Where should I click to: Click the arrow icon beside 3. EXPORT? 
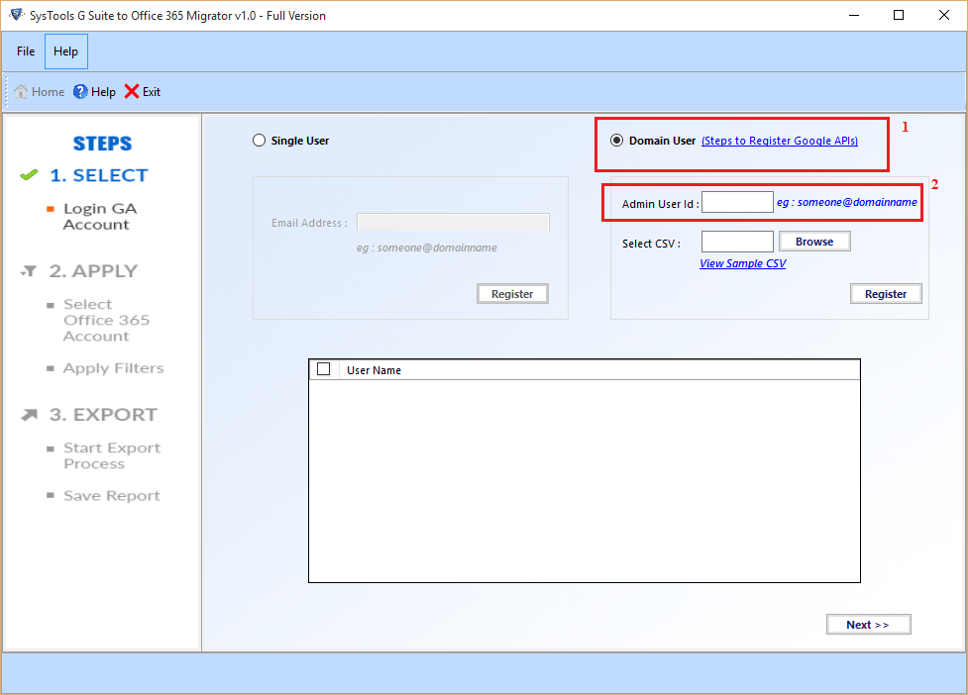pos(29,415)
